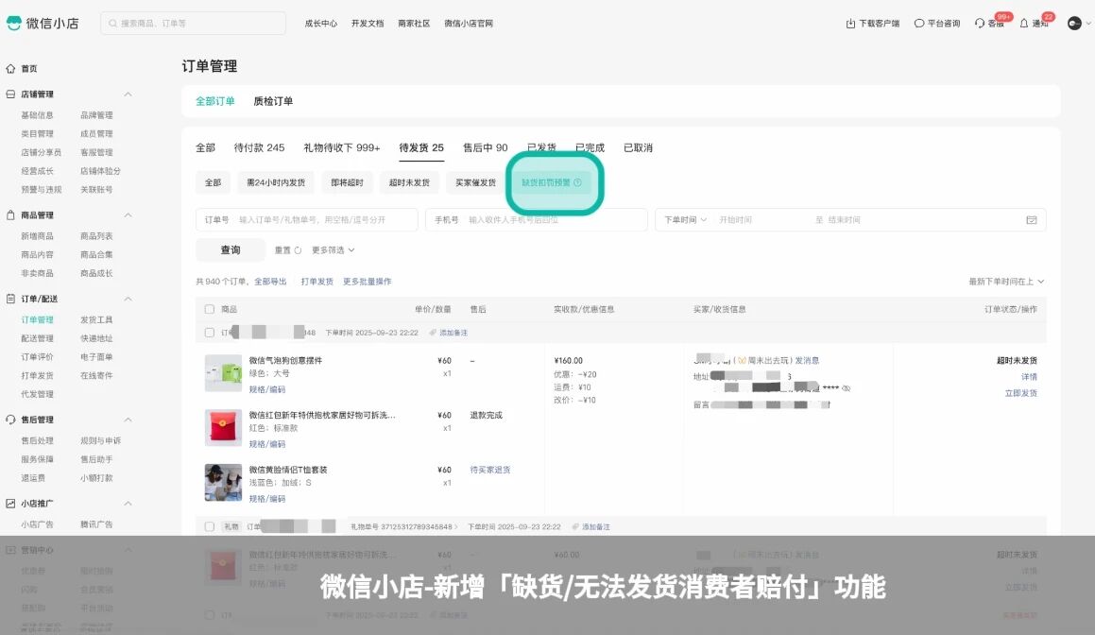Click the search magnifier icon in search box

[113, 24]
